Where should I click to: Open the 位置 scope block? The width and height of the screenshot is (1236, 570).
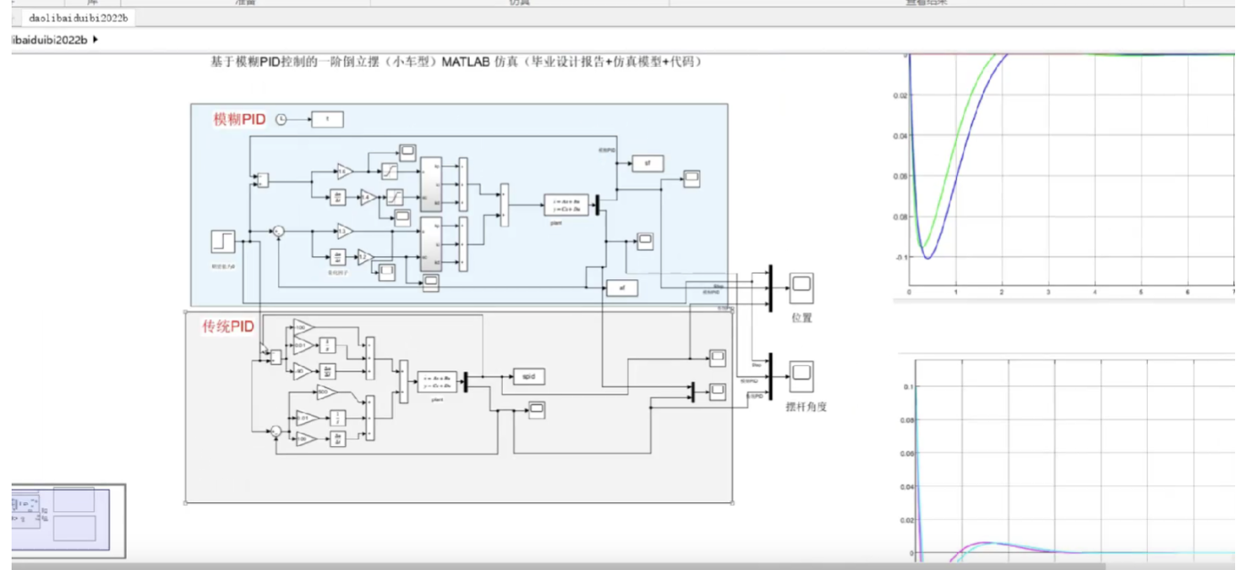pos(802,288)
